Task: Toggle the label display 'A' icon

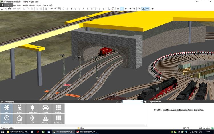Action: pyautogui.click(x=139, y=9)
